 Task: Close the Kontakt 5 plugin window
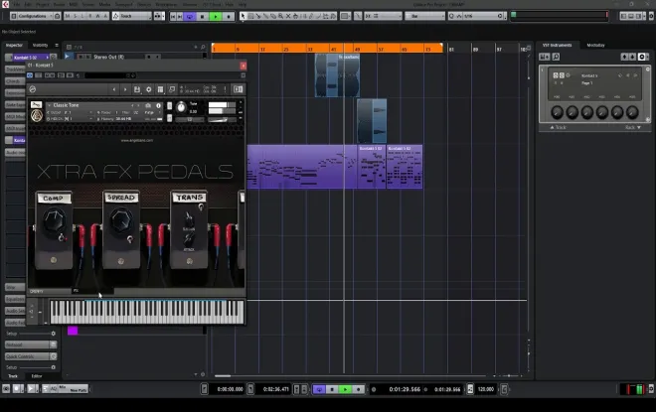click(x=244, y=66)
